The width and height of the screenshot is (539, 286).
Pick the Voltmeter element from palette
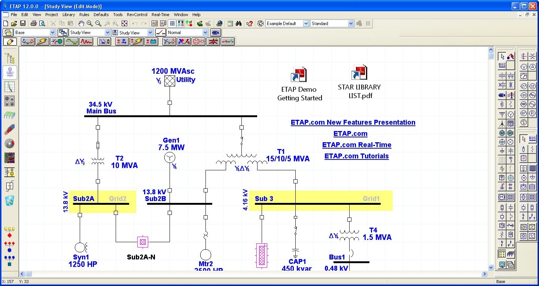[524, 67]
